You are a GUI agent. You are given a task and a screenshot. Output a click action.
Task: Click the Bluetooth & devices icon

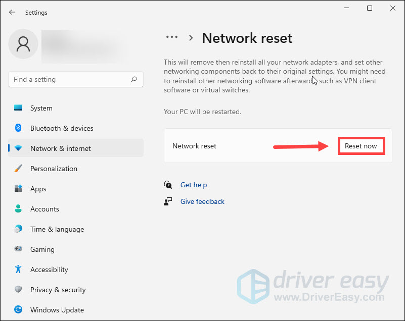point(19,128)
